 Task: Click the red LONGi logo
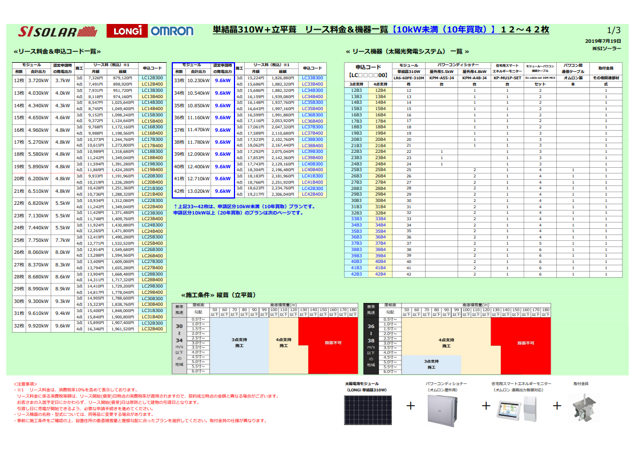pos(127,31)
